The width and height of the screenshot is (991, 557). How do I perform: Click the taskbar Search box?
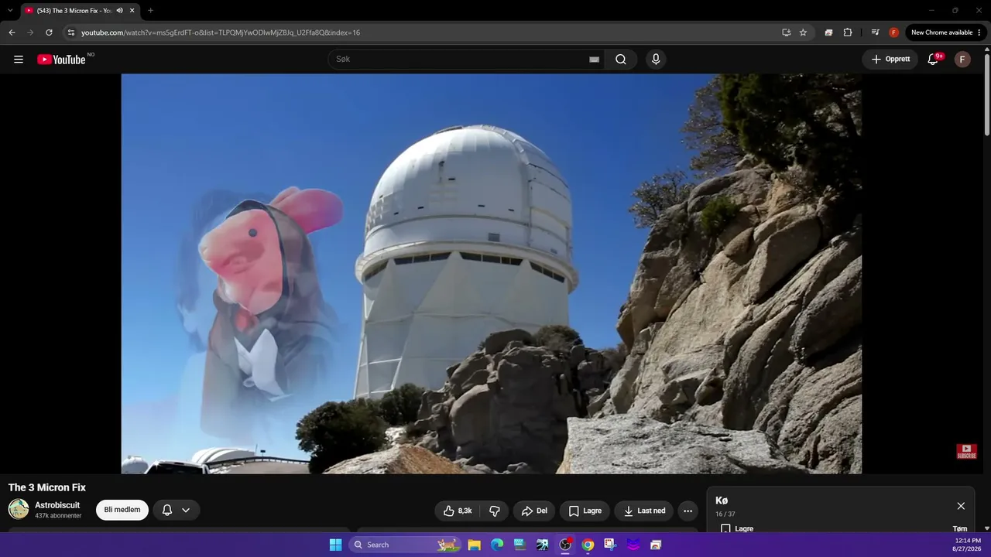[x=404, y=545]
